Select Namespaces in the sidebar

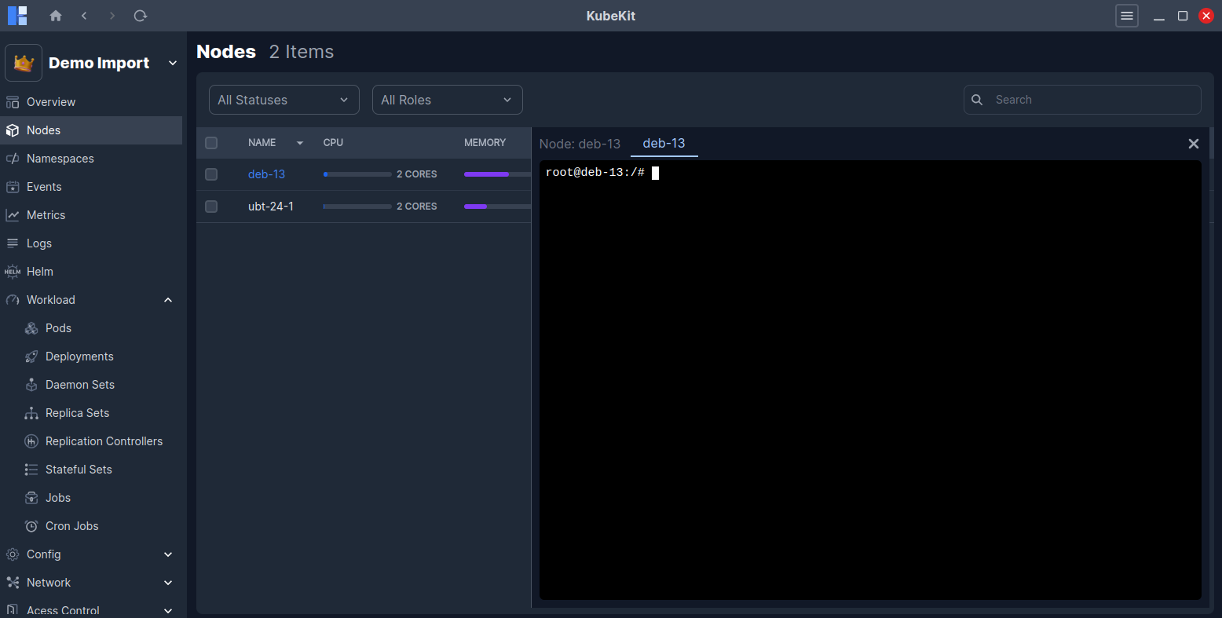(59, 158)
